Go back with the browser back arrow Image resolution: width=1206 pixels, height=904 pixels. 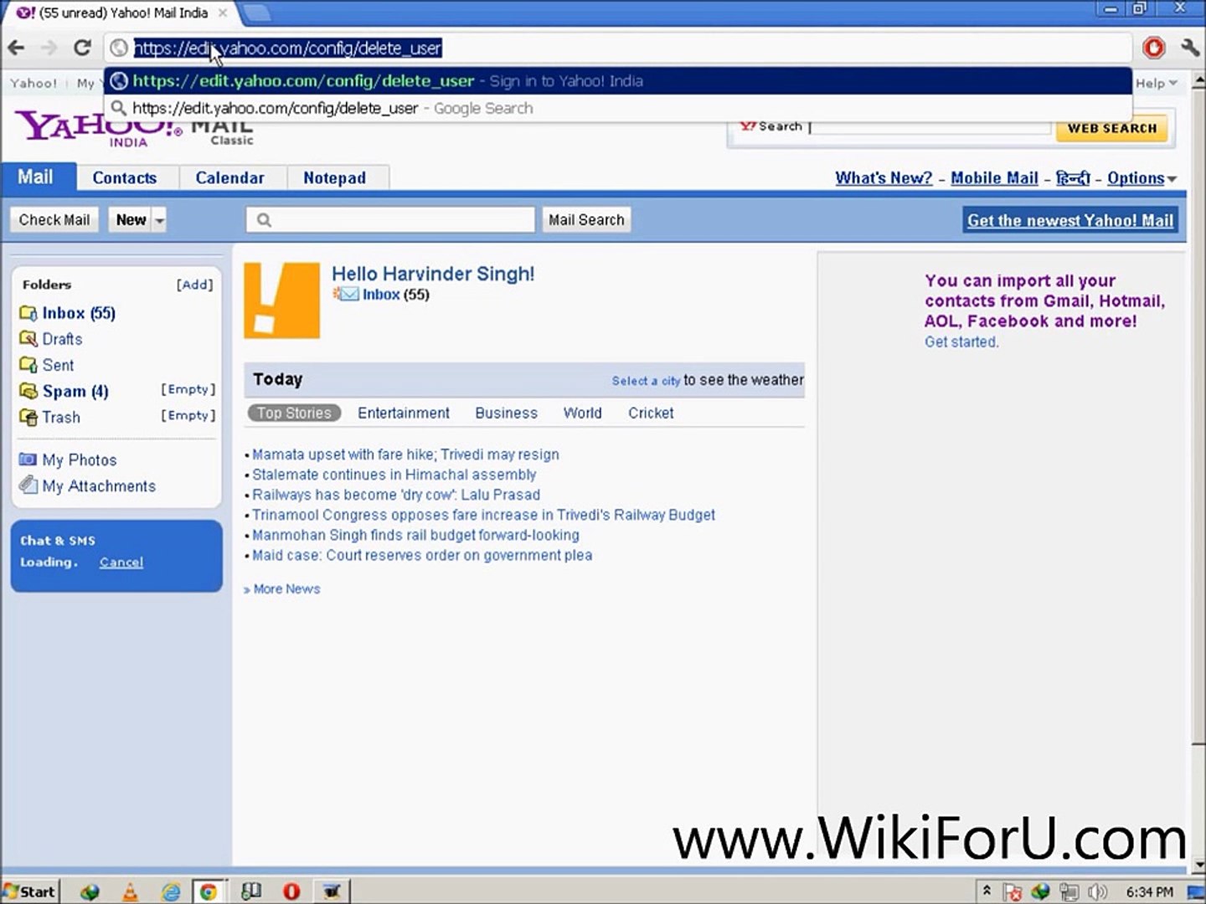[x=16, y=48]
